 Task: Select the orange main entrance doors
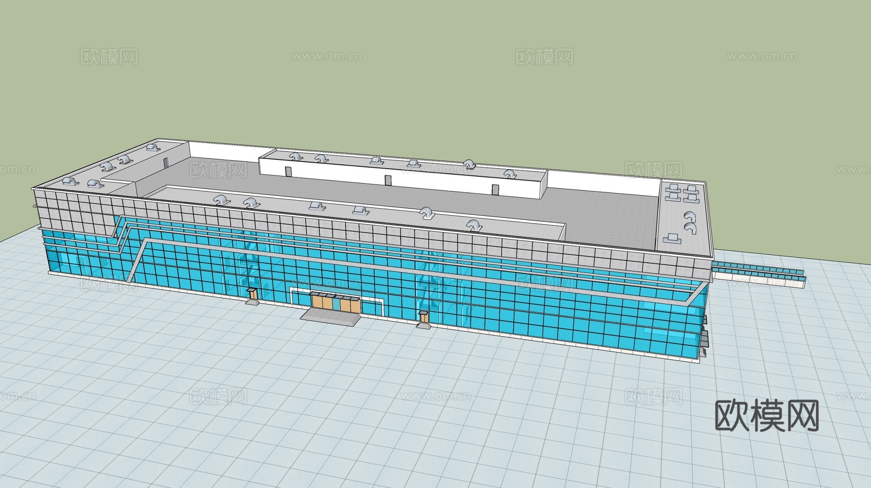click(x=336, y=302)
